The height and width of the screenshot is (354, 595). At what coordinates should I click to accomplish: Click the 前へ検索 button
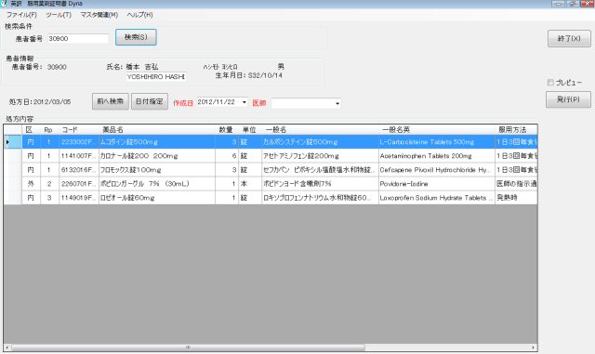(111, 101)
